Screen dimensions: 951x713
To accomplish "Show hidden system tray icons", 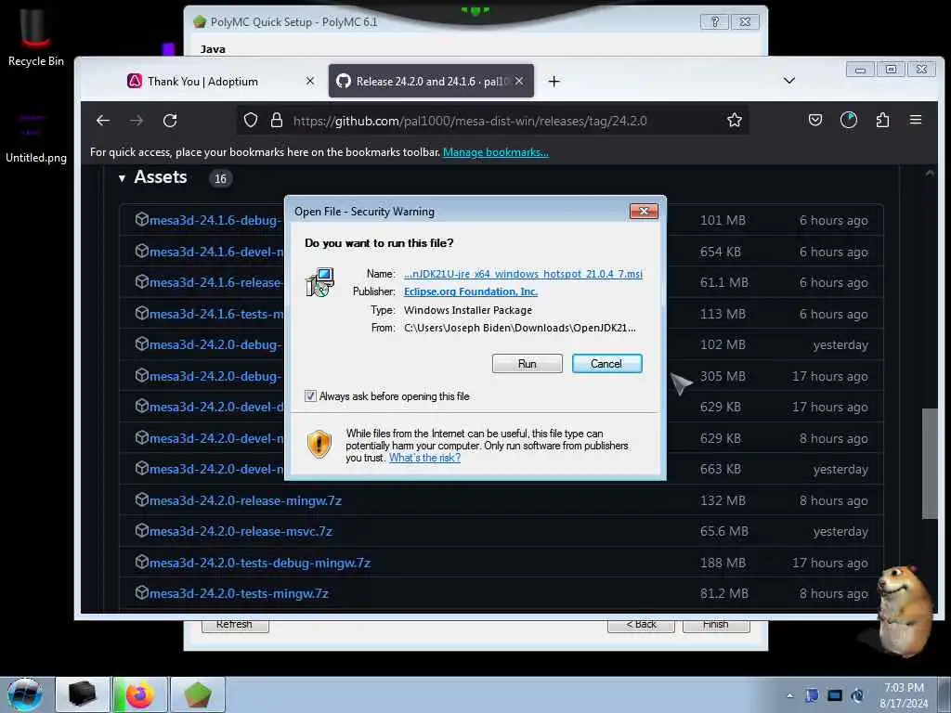I will click(x=789, y=696).
